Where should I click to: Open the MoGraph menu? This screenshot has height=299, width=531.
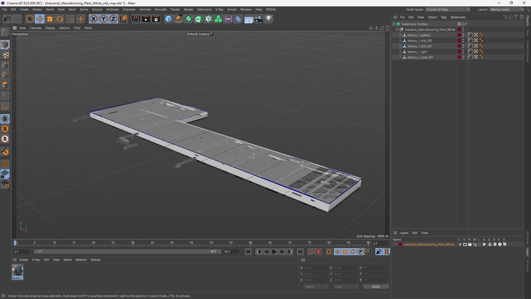tap(112, 9)
